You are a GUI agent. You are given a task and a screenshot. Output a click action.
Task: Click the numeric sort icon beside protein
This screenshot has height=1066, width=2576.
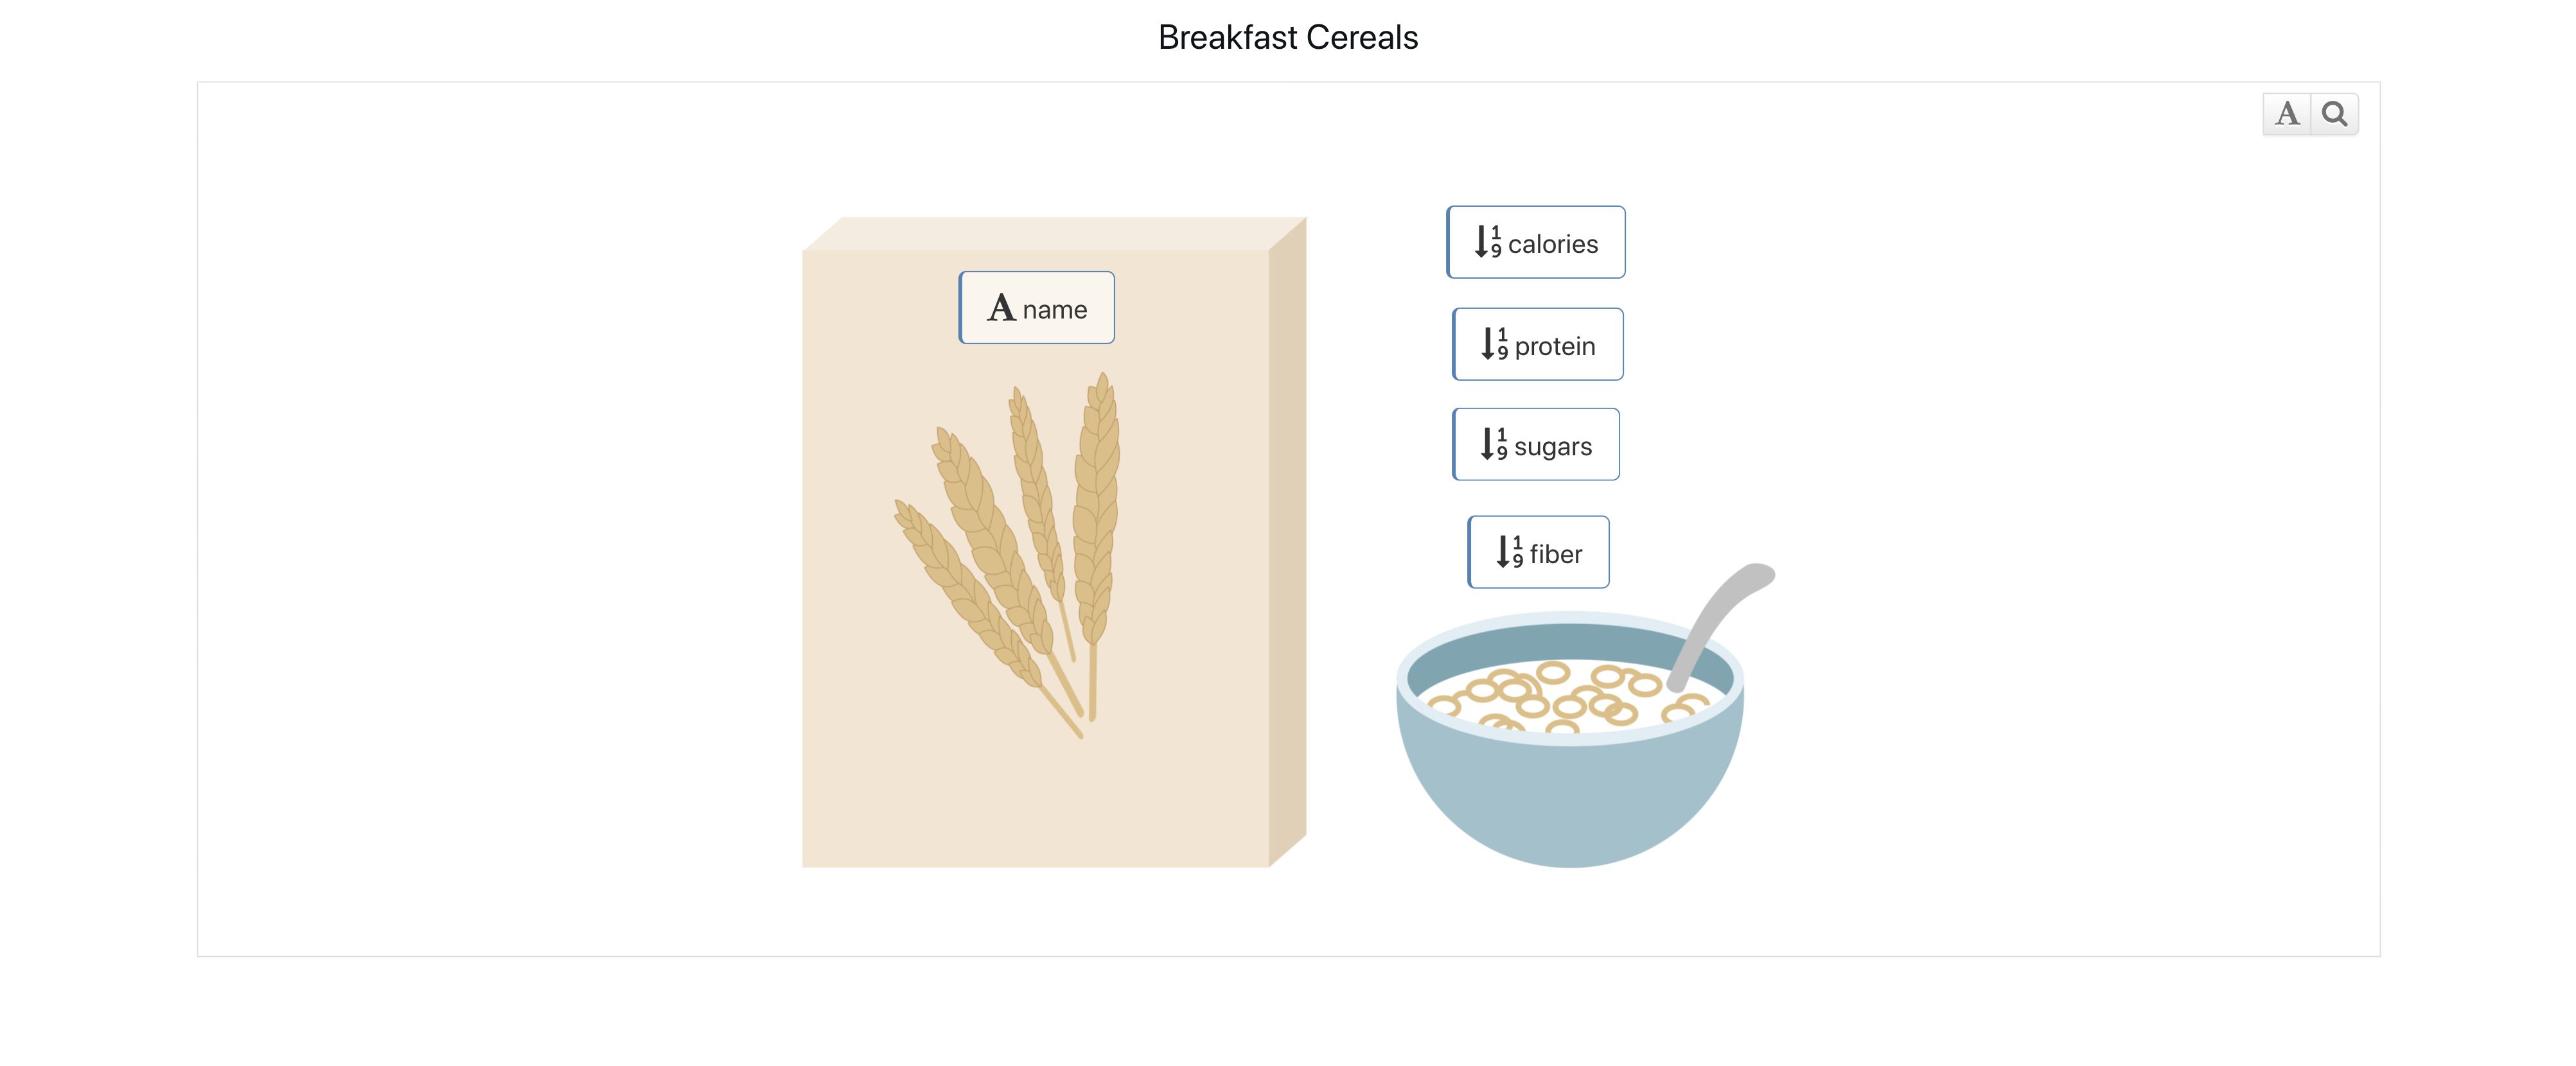[1494, 344]
